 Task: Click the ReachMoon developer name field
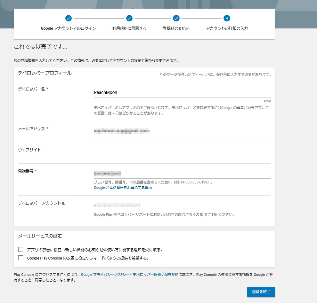[182, 92]
